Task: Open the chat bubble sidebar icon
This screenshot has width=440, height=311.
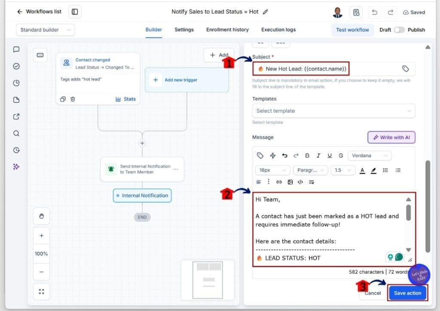Action: [16, 49]
